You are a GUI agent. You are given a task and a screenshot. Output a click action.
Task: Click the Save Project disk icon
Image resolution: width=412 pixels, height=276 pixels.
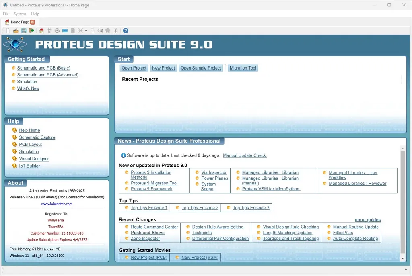[24, 31]
